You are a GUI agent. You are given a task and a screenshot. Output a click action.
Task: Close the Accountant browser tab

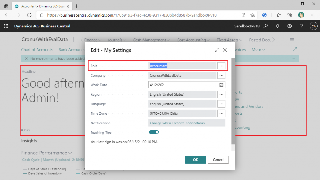68,6
